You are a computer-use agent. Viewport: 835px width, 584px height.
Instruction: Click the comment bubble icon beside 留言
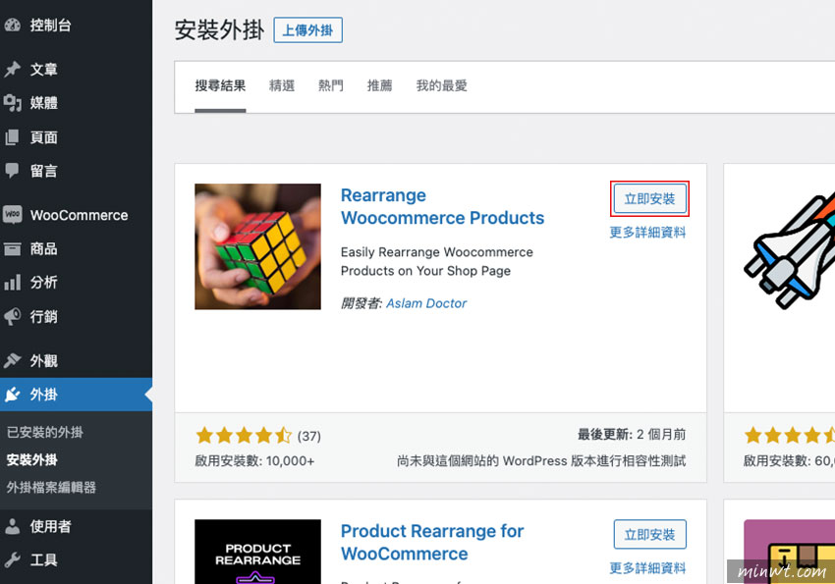(x=12, y=171)
